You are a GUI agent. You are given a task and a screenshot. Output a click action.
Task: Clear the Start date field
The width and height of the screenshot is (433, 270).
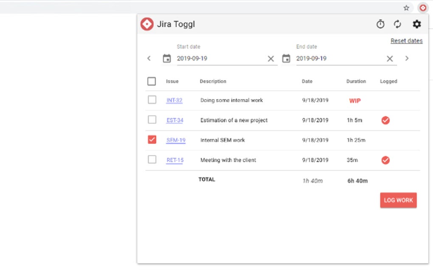(x=271, y=59)
